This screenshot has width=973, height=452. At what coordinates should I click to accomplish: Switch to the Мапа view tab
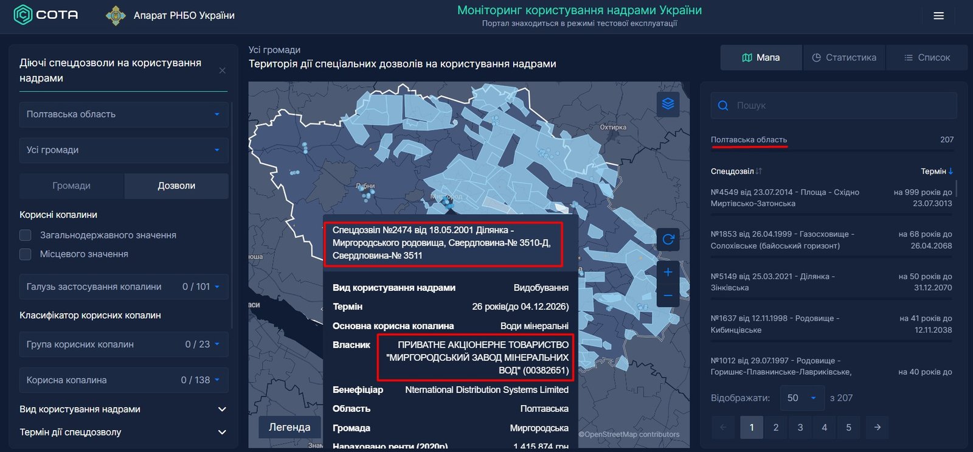tap(761, 58)
